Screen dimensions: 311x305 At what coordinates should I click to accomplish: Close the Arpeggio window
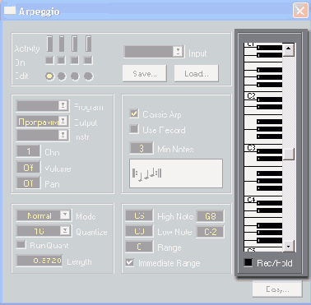click(300, 11)
